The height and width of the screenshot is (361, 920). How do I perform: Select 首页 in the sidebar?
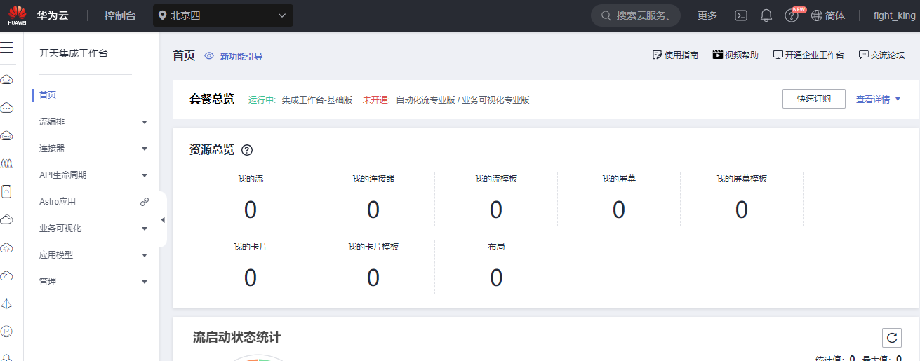pos(48,95)
